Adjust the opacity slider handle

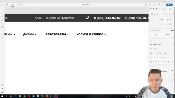pyautogui.click(x=168, y=71)
